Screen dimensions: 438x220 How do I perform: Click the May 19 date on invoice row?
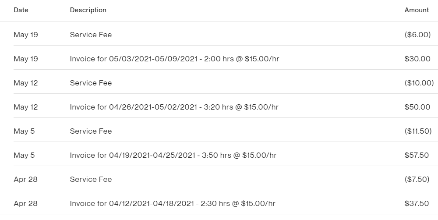[x=26, y=59]
